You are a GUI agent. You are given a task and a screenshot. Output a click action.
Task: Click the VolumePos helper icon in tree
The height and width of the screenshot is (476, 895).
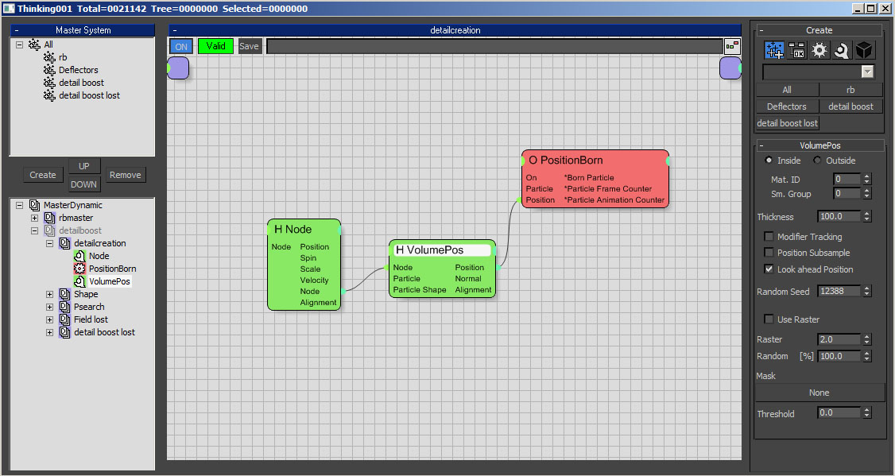click(80, 281)
